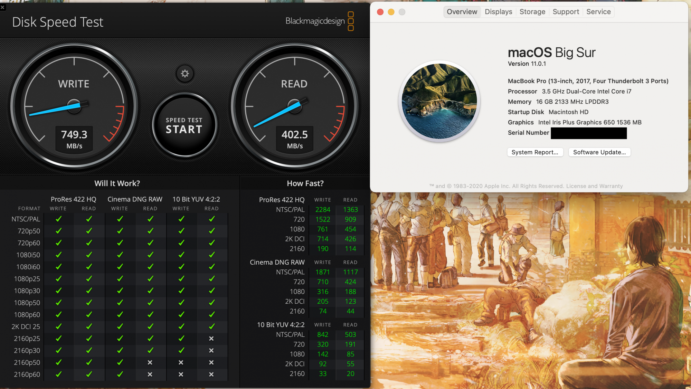Screen dimensions: 691x389
Task: Click the 10 Bit YUV 2K DCI write value 92
Action: point(323,364)
